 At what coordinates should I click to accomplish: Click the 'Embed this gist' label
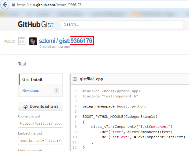pyautogui.click(x=30, y=133)
